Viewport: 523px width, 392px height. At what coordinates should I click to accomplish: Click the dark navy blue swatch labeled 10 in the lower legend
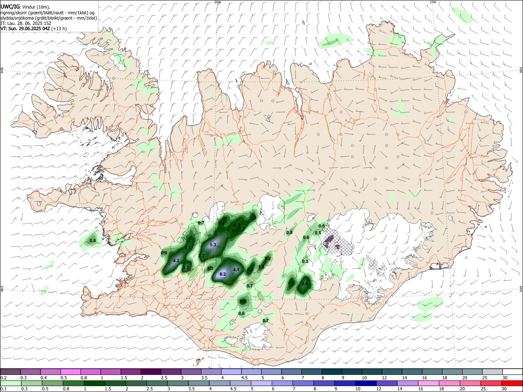(365, 383)
